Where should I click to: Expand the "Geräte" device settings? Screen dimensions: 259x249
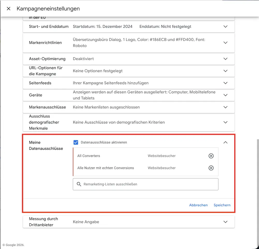(x=225, y=95)
